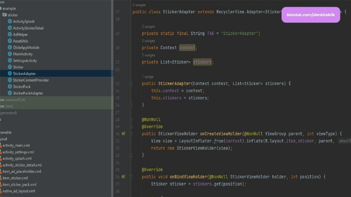Click the item_sticker layout reference
Viewport: 351px width, 197px height.
(x=300, y=141)
